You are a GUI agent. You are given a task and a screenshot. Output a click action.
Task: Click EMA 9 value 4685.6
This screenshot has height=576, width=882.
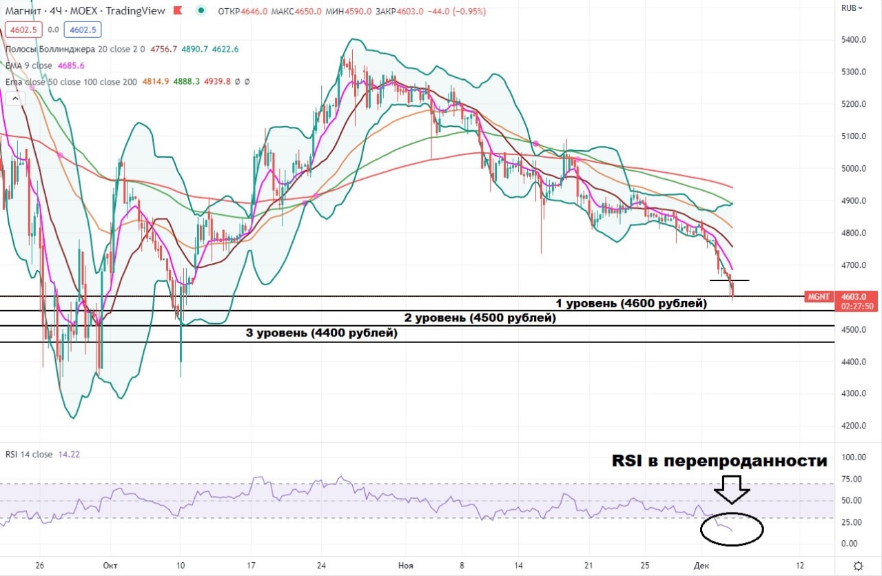click(72, 65)
